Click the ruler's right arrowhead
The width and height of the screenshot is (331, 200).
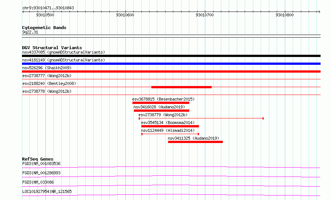[319, 12]
